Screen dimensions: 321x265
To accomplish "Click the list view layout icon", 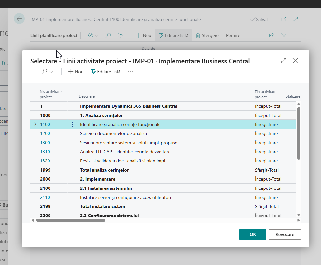I will click(295, 35).
